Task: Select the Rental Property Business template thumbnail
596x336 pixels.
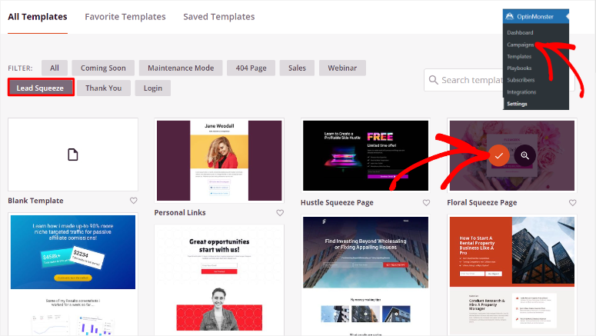Action: point(512,275)
